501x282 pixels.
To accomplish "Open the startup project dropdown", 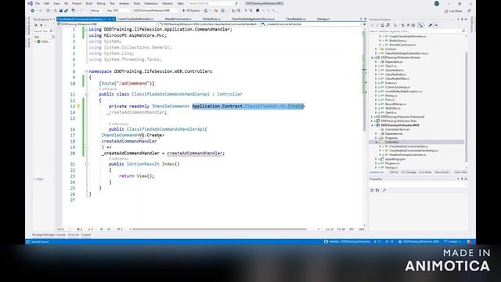I will [156, 10].
